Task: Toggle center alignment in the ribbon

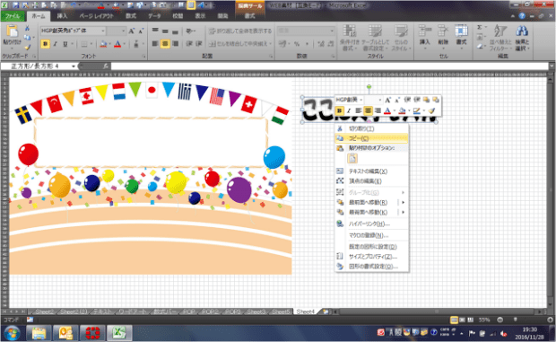Action: 165,44
